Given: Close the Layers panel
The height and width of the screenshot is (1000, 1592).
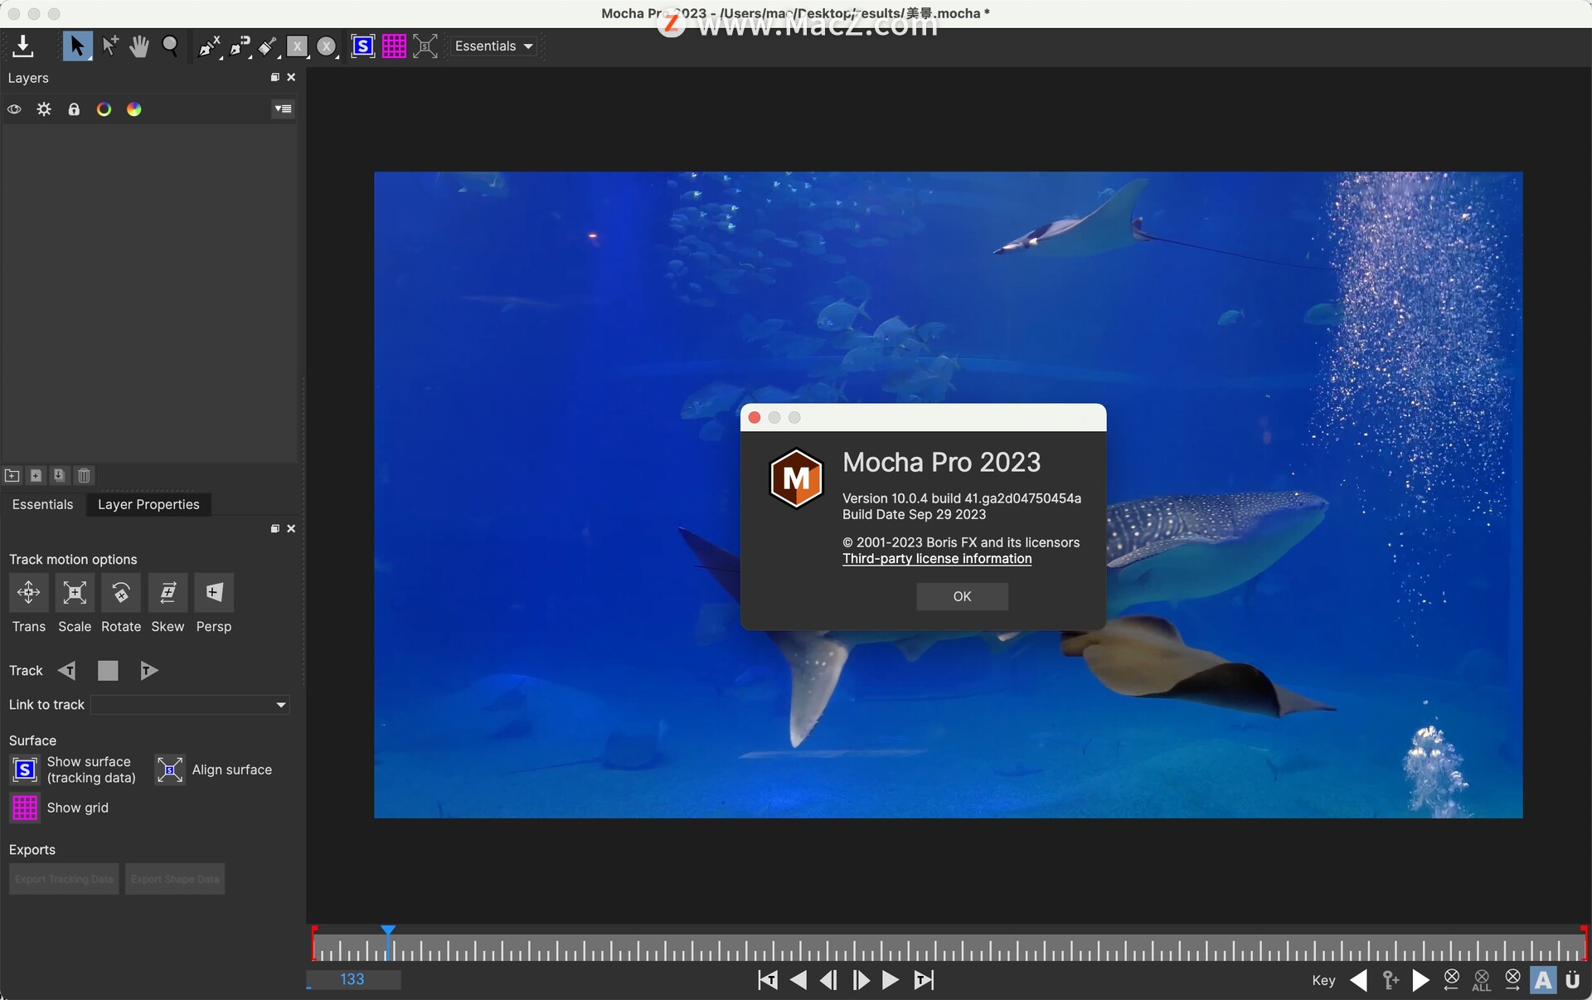Looking at the screenshot, I should click(x=291, y=77).
